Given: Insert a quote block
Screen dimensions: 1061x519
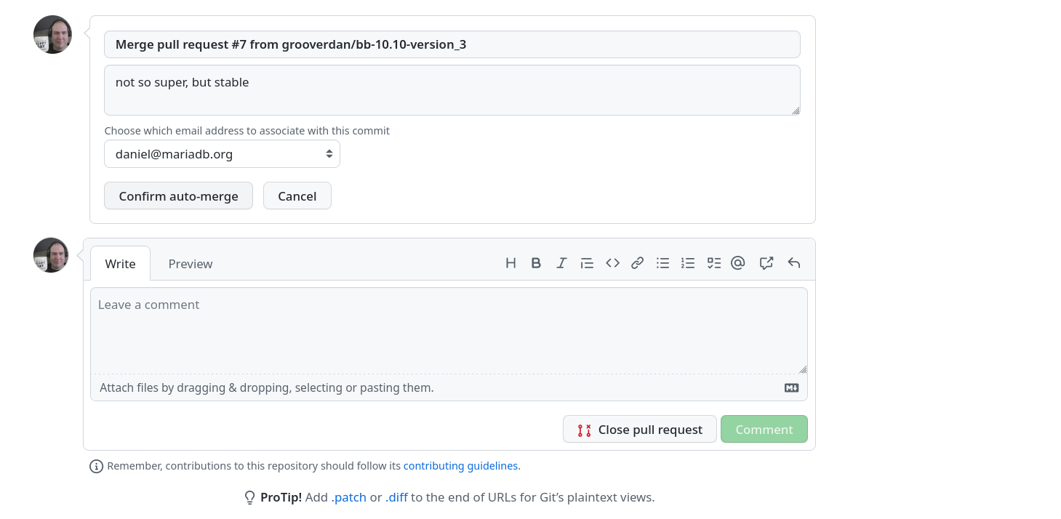Looking at the screenshot, I should [x=587, y=263].
